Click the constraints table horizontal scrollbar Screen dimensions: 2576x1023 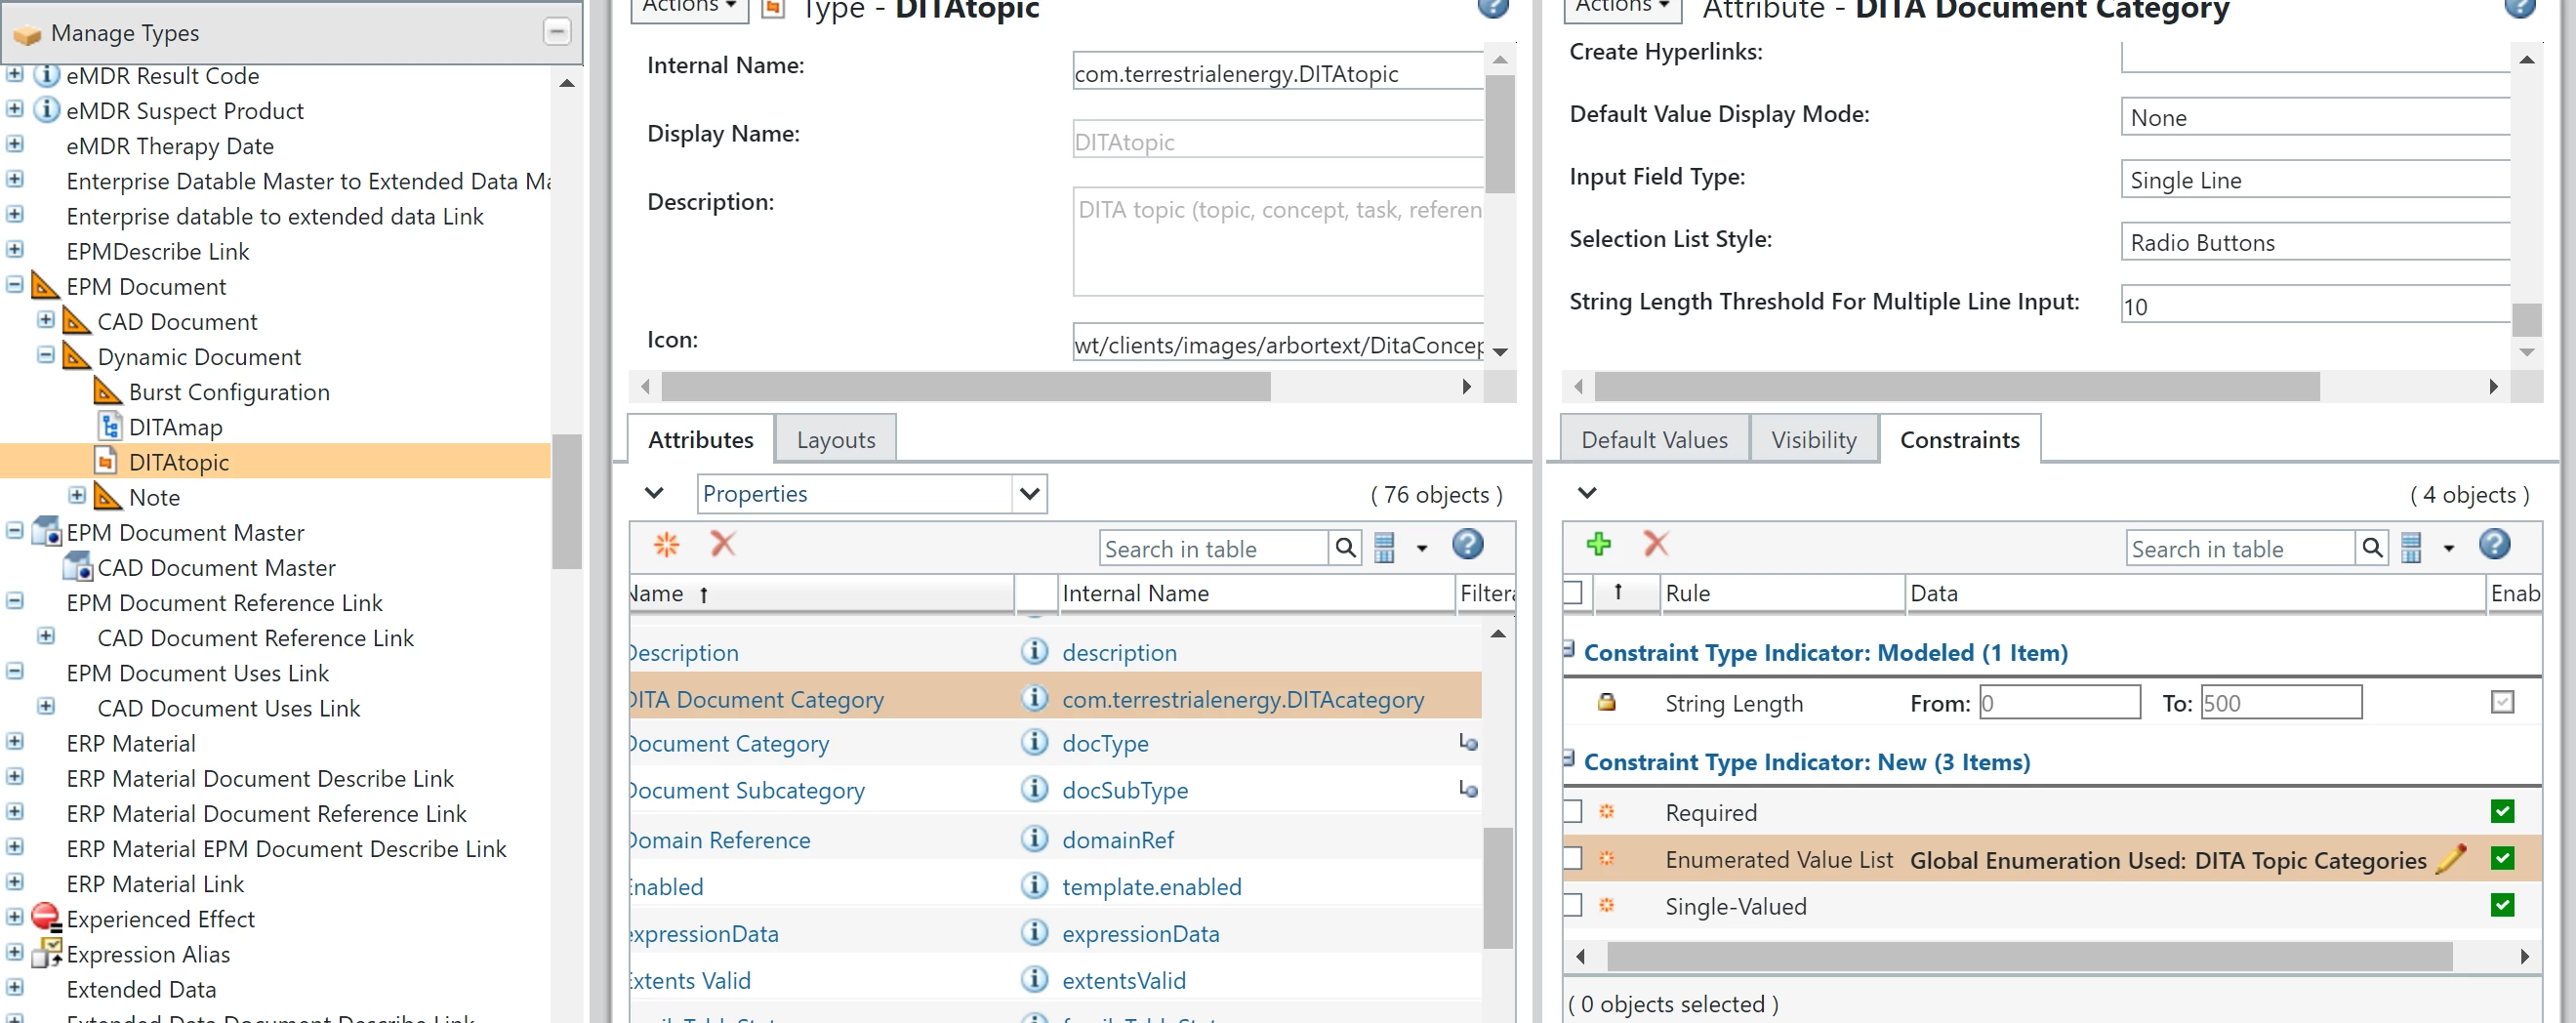pyautogui.click(x=2029, y=957)
